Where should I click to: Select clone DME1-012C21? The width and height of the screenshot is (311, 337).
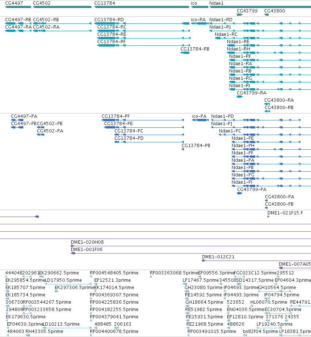click(x=218, y=257)
